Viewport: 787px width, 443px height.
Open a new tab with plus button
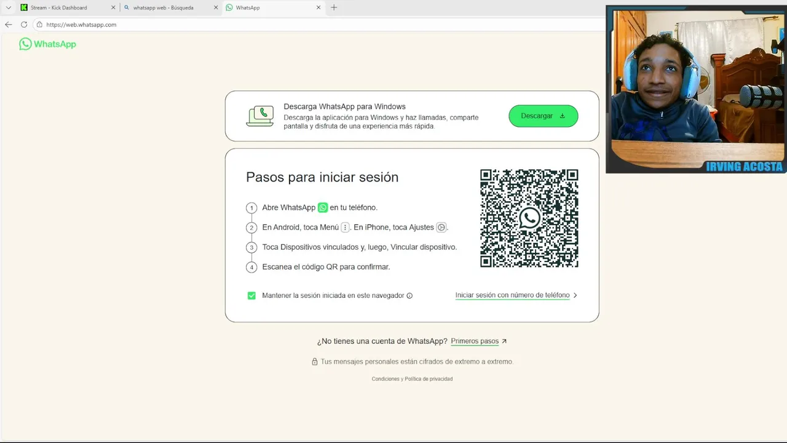point(334,7)
